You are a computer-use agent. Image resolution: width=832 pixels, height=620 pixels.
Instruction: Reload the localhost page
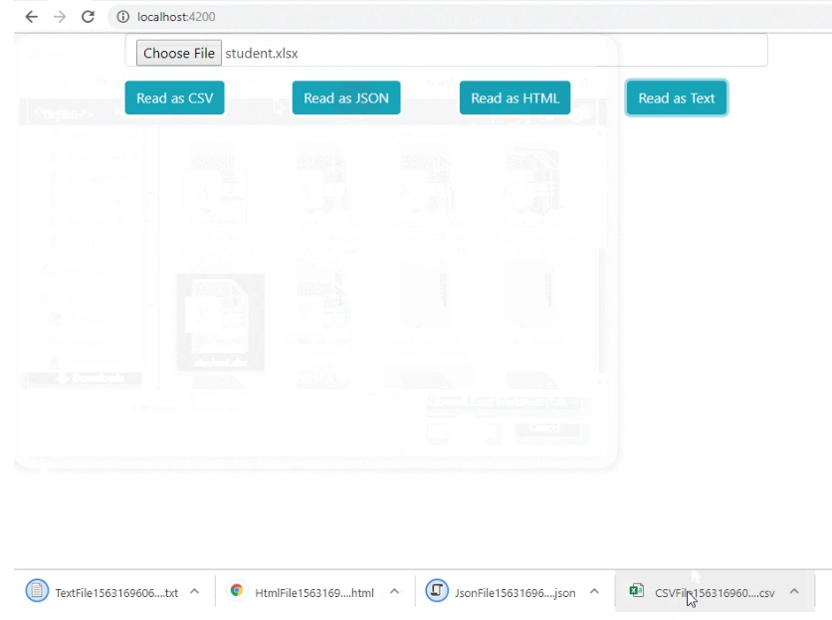(x=89, y=17)
